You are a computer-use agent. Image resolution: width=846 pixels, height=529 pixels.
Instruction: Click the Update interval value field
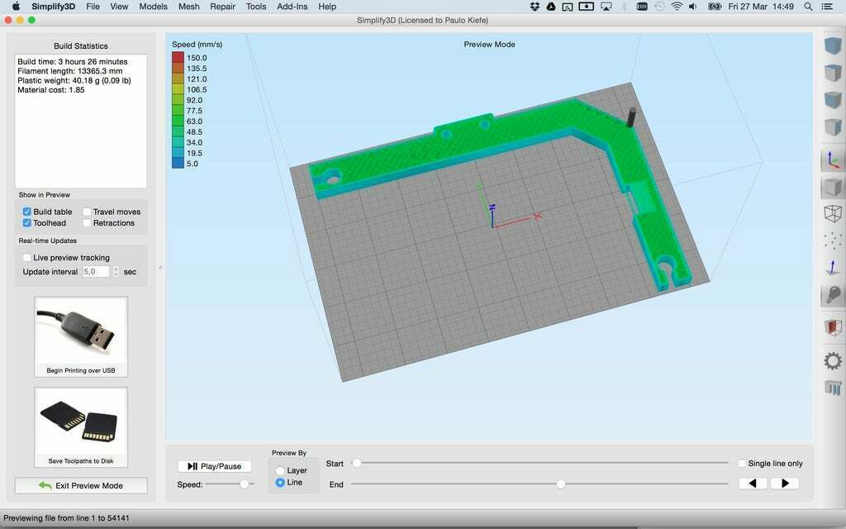pos(96,271)
